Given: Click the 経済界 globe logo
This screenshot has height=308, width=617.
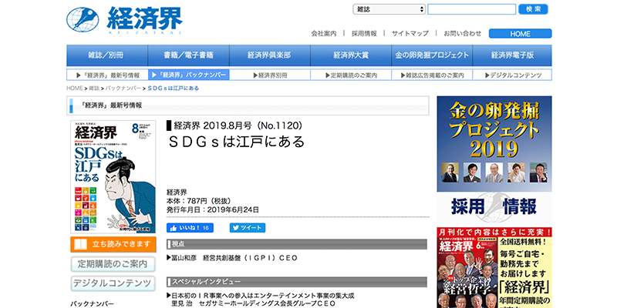Looking at the screenshot, I should point(124,20).
